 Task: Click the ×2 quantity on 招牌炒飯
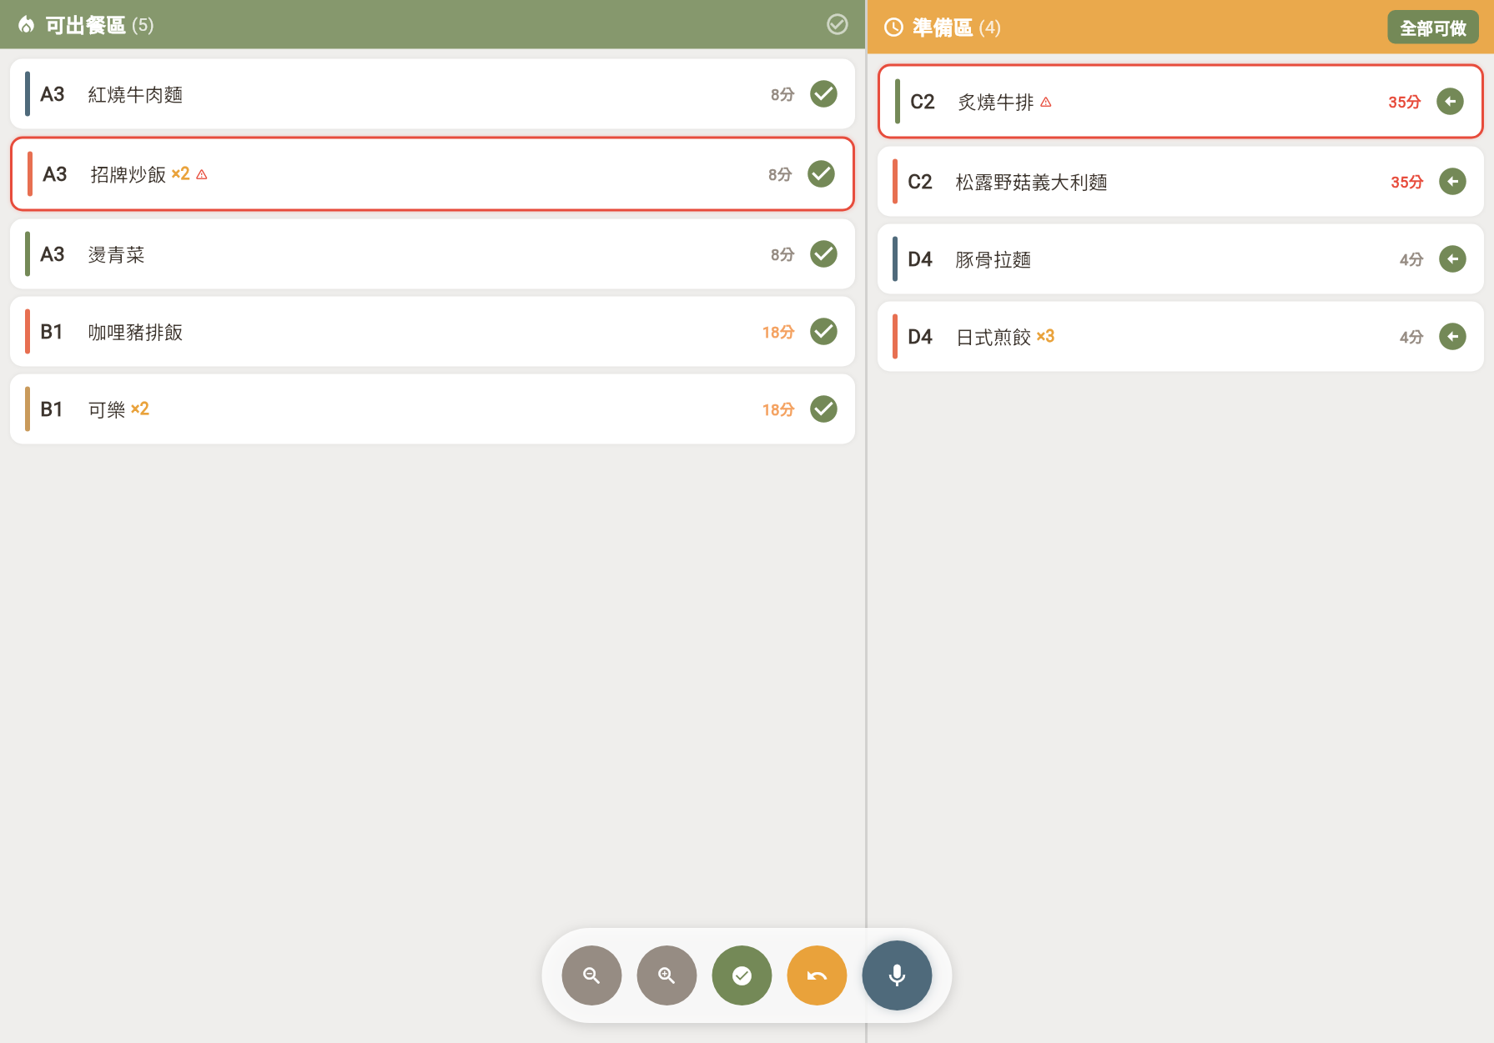coord(180,173)
